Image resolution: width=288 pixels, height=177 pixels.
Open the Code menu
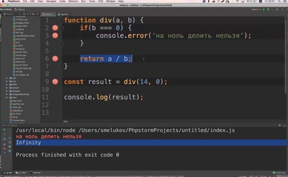point(62,1)
